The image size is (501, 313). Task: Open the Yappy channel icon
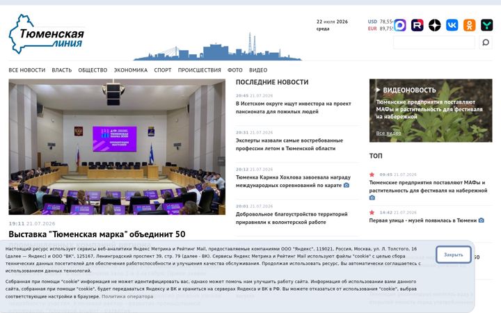click(x=486, y=25)
